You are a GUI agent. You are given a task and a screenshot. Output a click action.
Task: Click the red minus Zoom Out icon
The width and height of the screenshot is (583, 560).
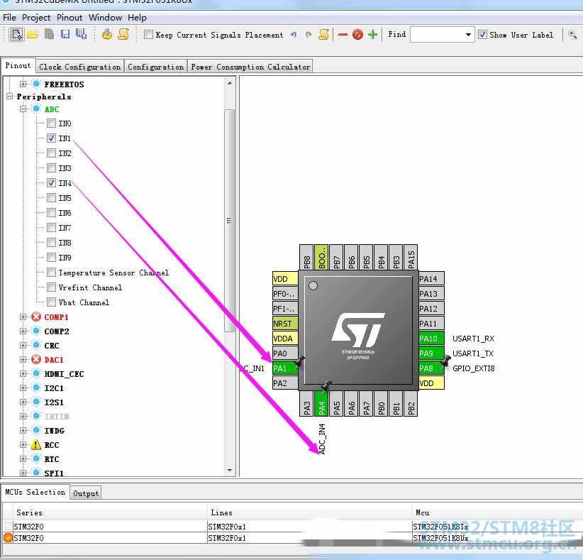coord(343,35)
